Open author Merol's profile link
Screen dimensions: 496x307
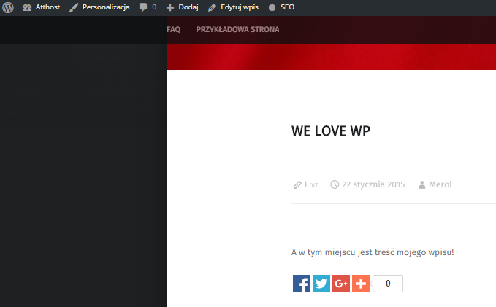(440, 184)
